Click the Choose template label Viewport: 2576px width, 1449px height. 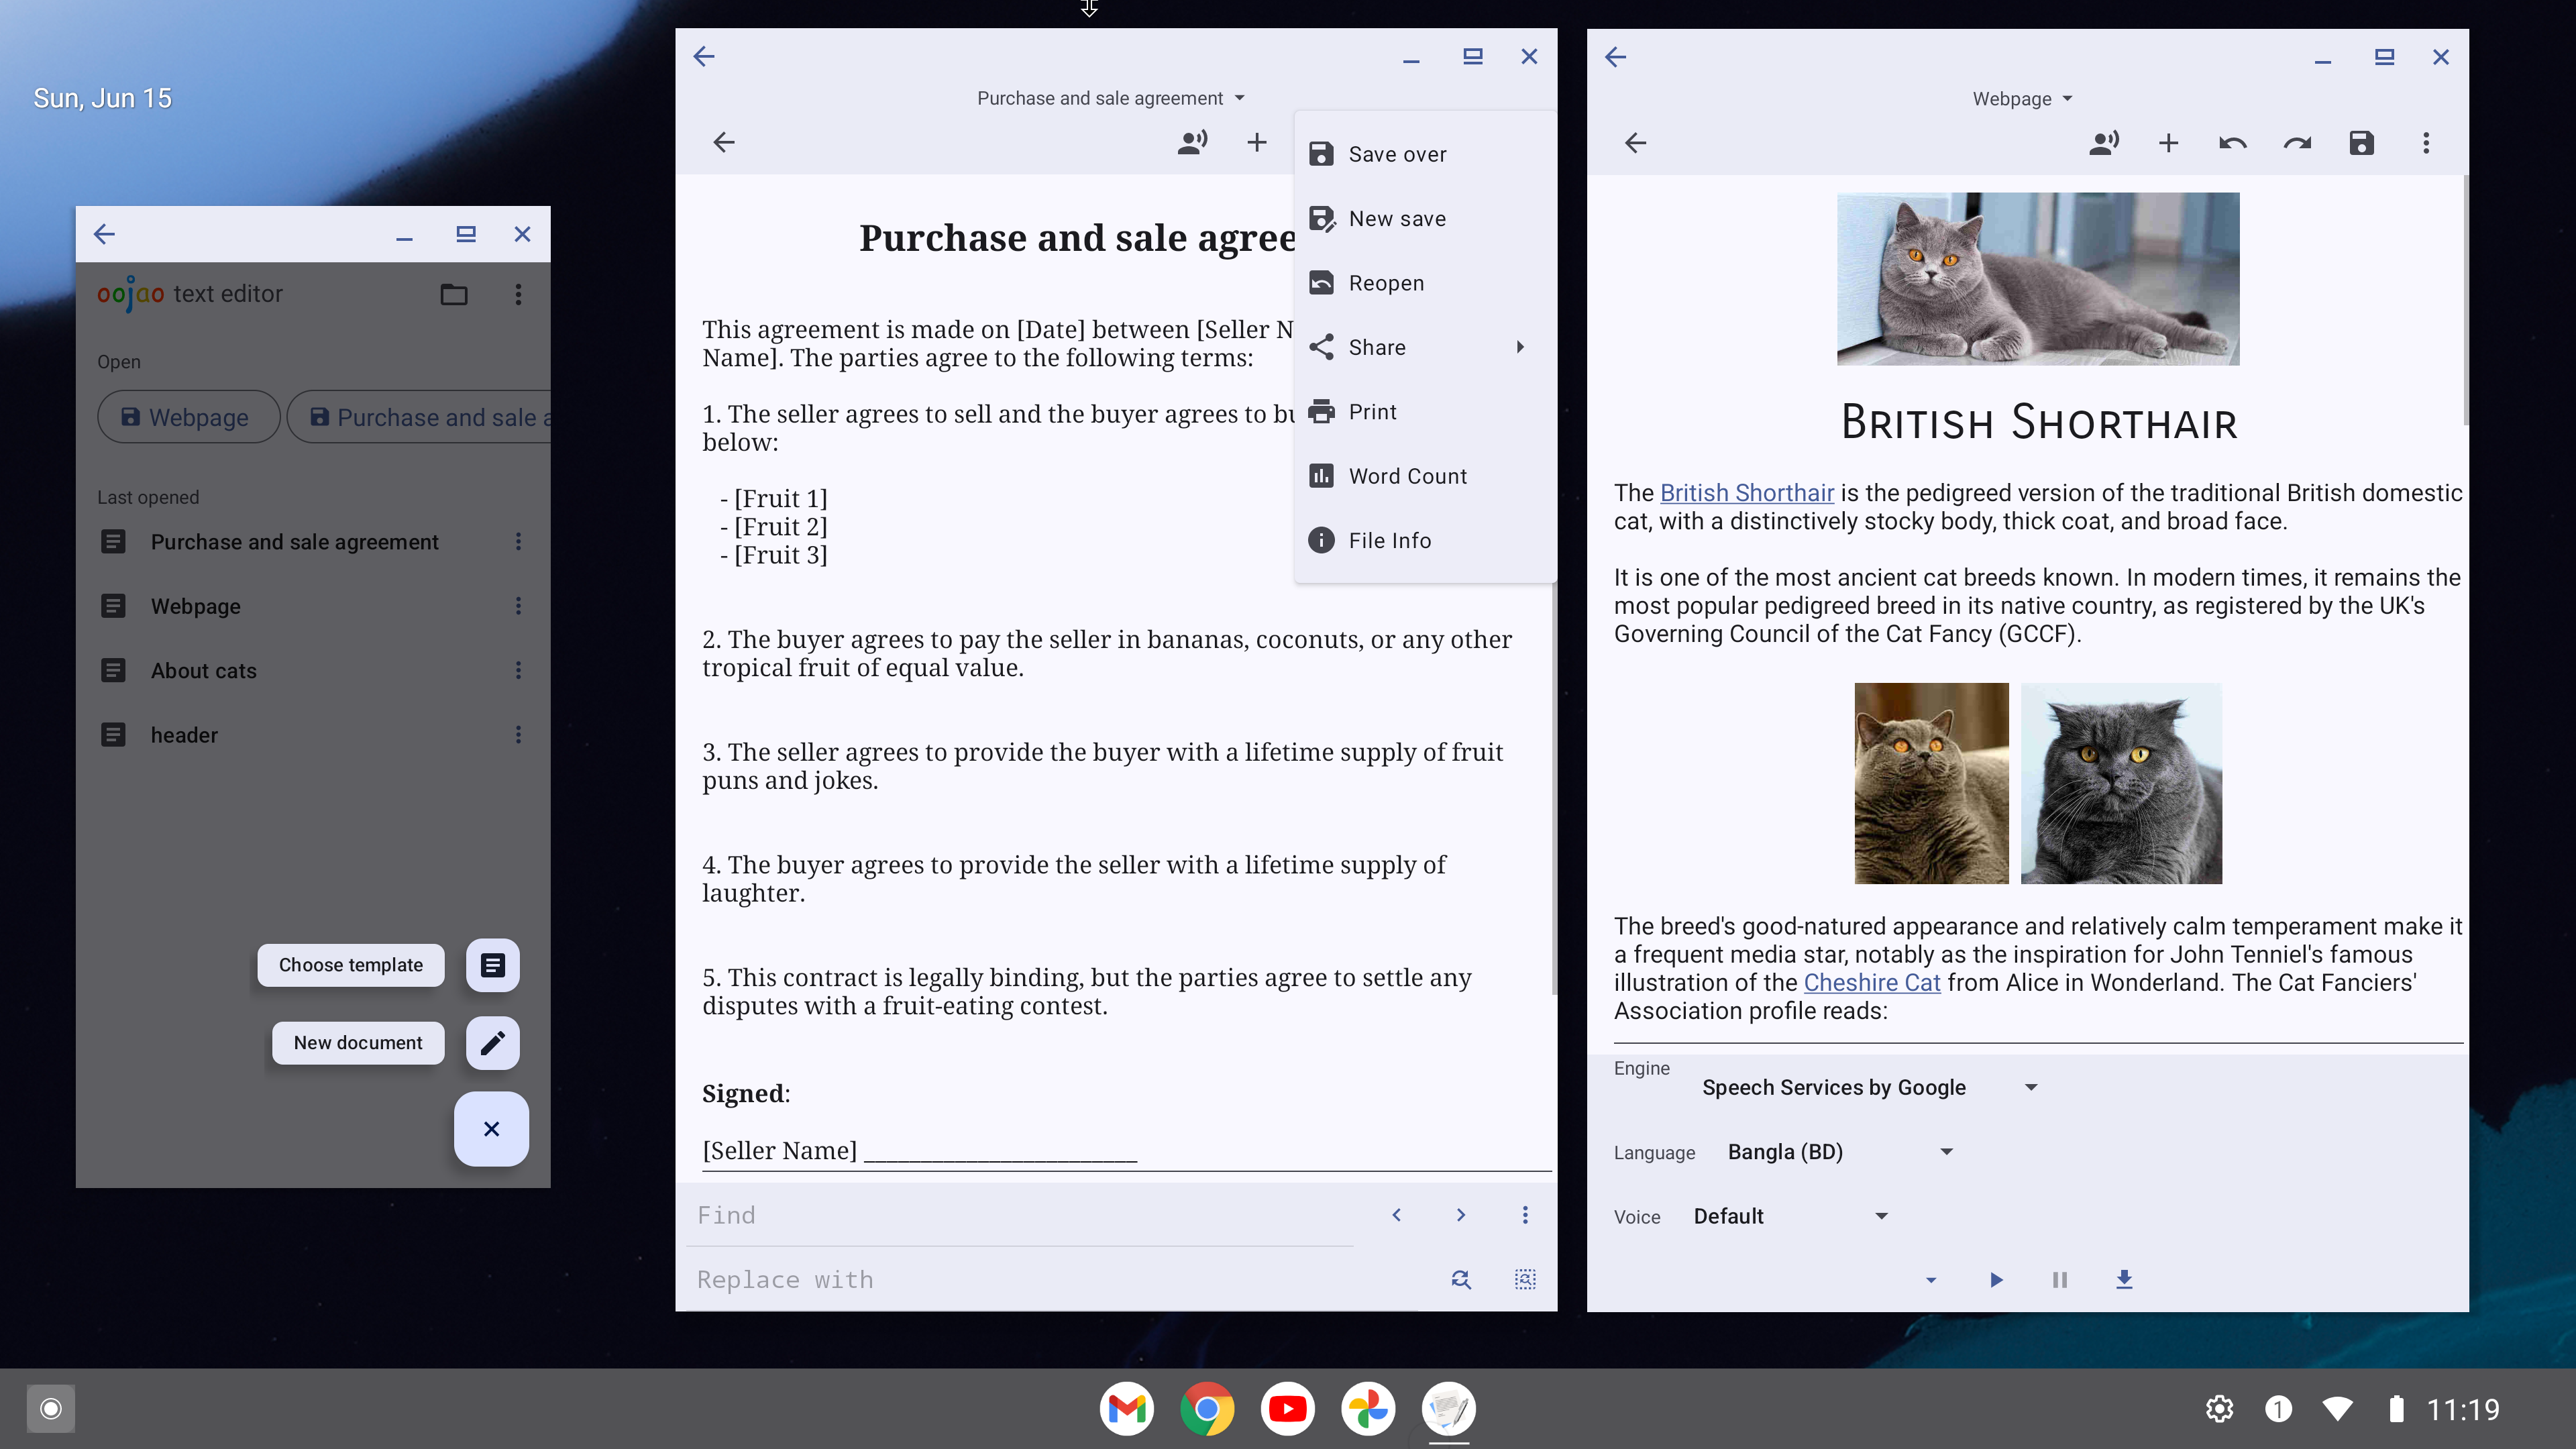[x=351, y=965]
